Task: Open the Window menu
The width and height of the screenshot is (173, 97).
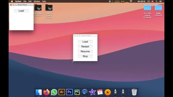Action: [x=37, y=1]
